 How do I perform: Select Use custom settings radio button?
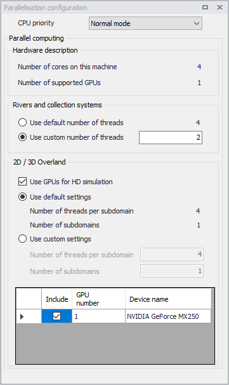23,239
